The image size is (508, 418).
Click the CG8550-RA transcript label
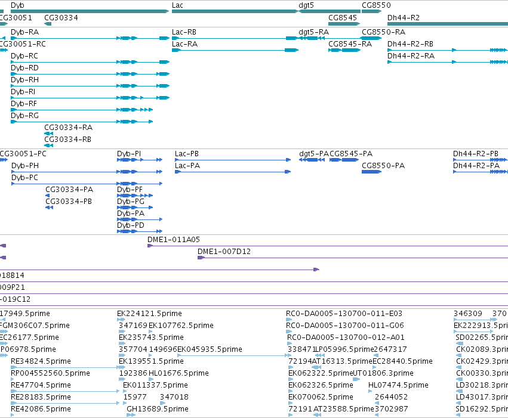coord(384,32)
